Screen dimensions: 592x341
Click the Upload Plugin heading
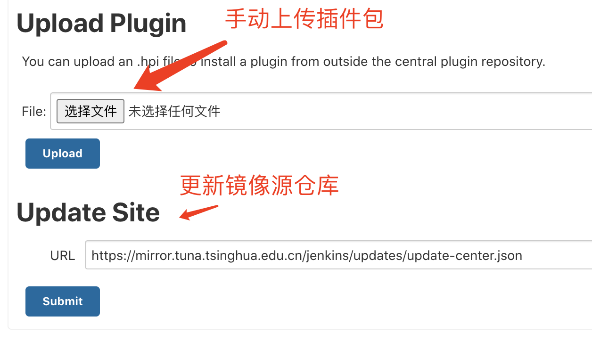tap(101, 23)
